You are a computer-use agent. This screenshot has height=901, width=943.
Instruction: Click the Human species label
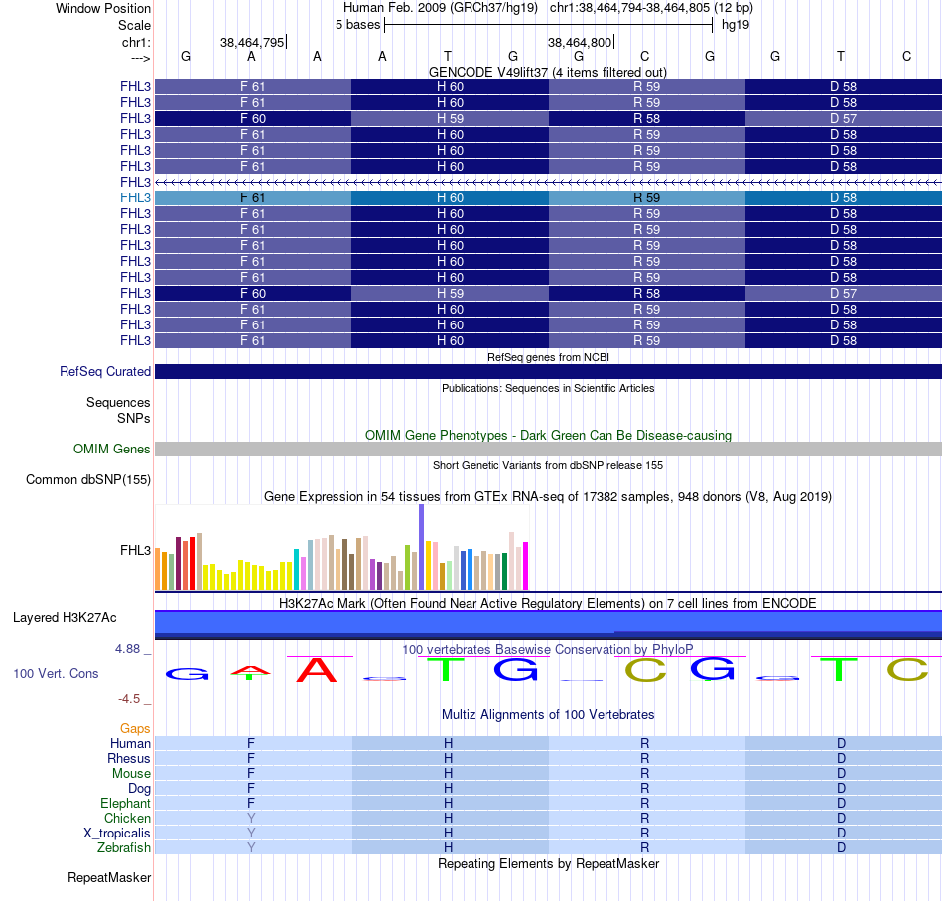130,743
